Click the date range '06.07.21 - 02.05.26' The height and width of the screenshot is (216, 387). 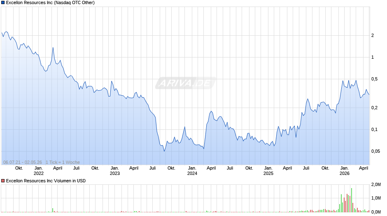point(23,162)
